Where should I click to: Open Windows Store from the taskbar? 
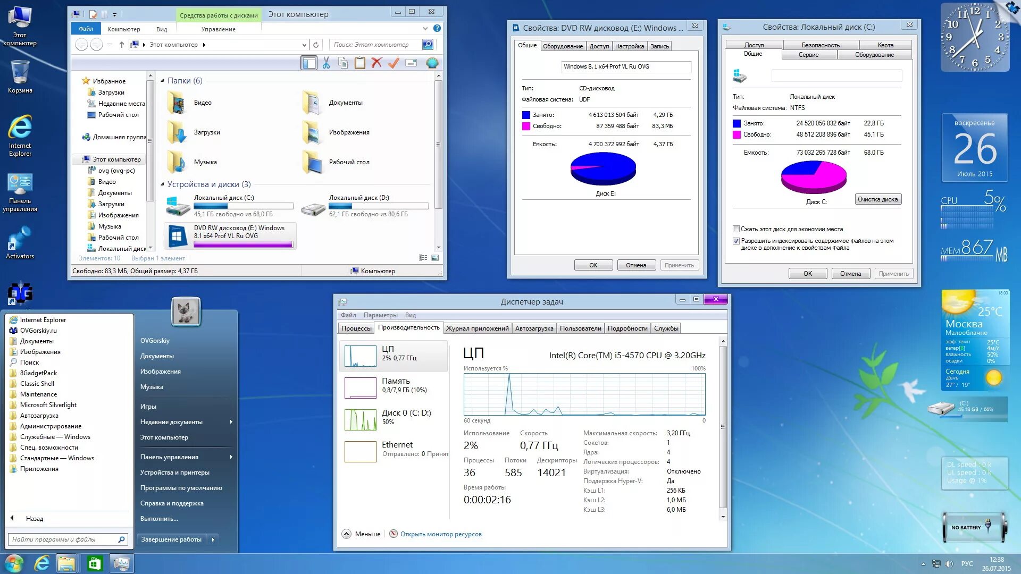(x=94, y=563)
